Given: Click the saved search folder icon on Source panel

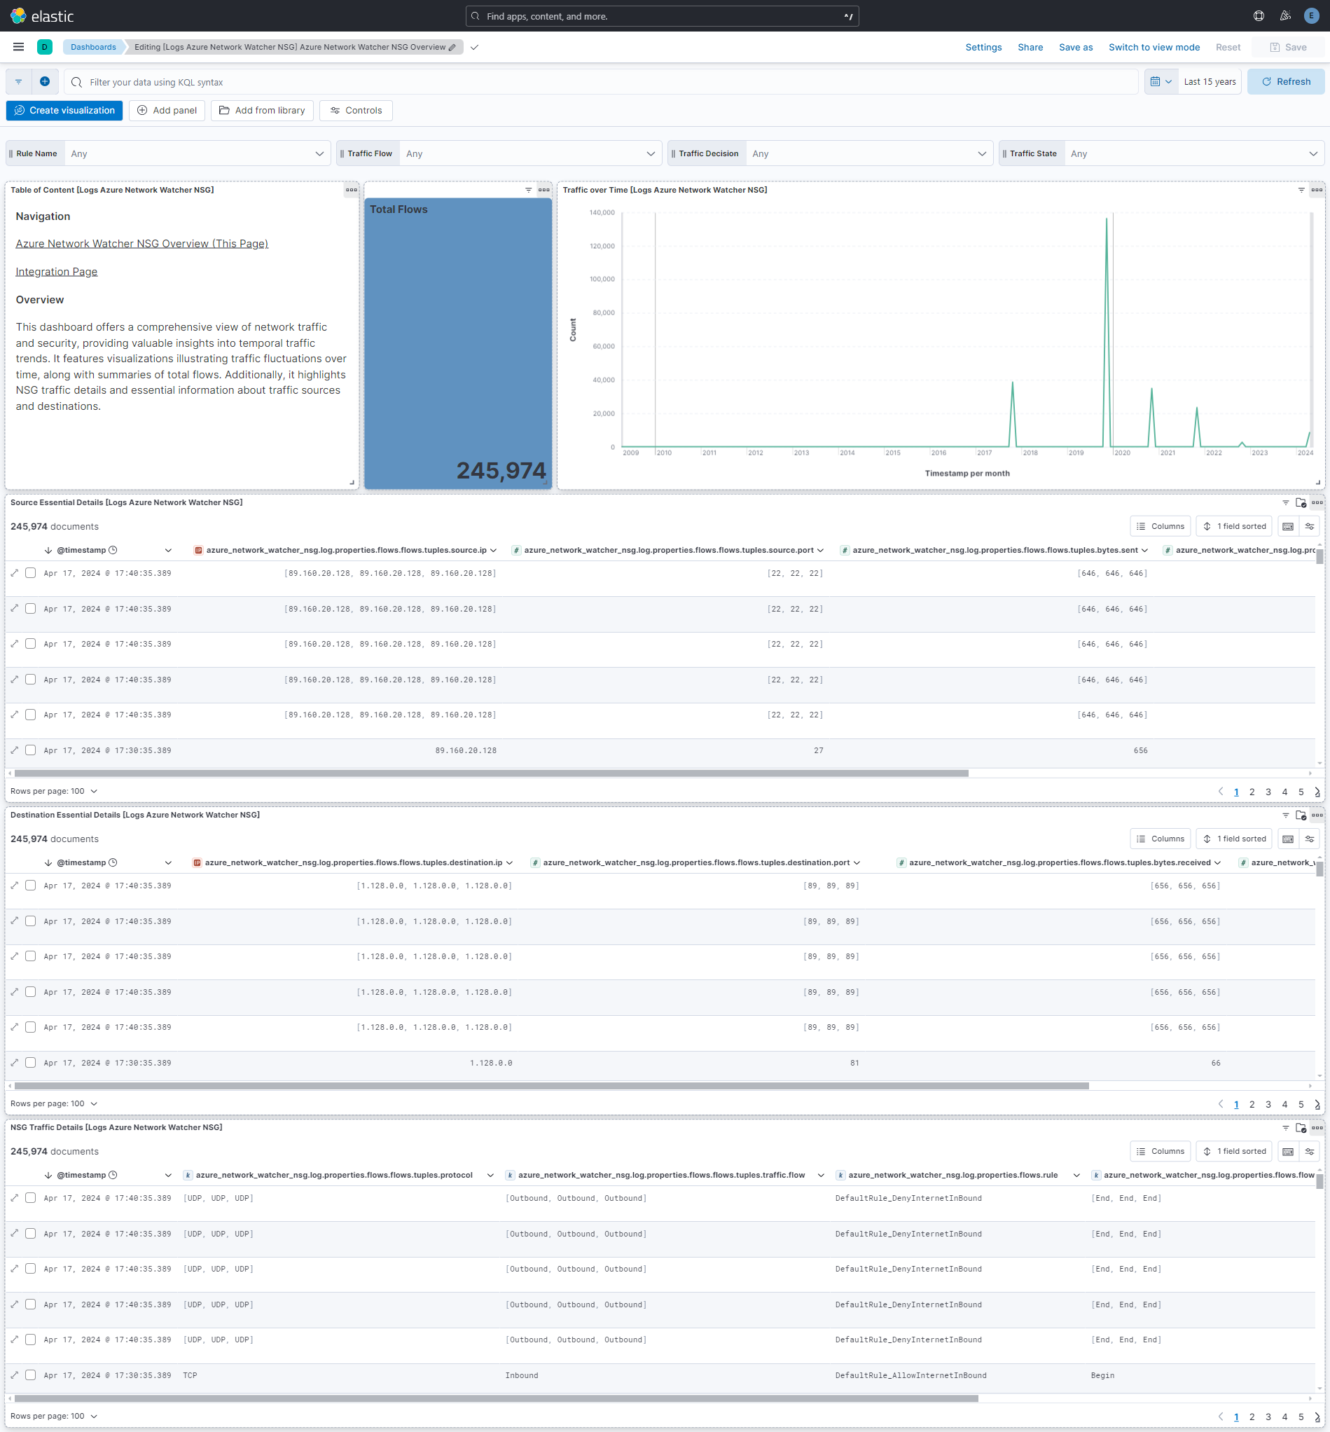Looking at the screenshot, I should coord(1301,502).
